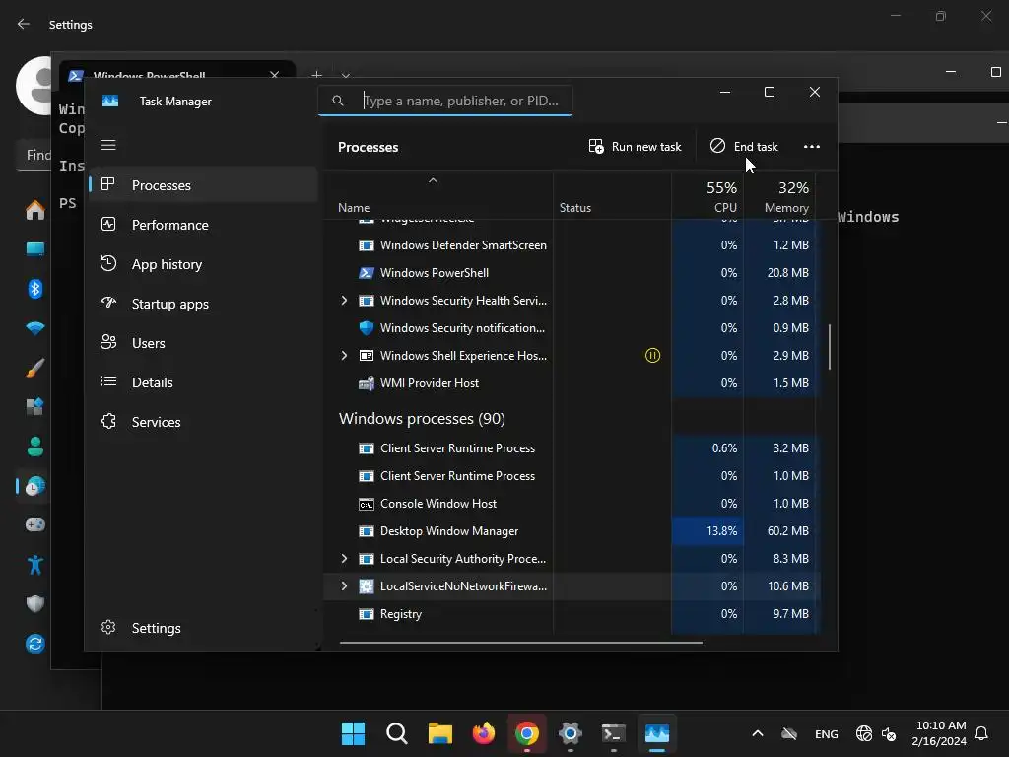This screenshot has height=757, width=1009.
Task: Close the Windows PowerShell tab
Action: (275, 75)
